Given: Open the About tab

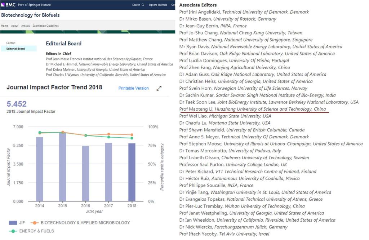Looking at the screenshot, I should [x=15, y=26].
